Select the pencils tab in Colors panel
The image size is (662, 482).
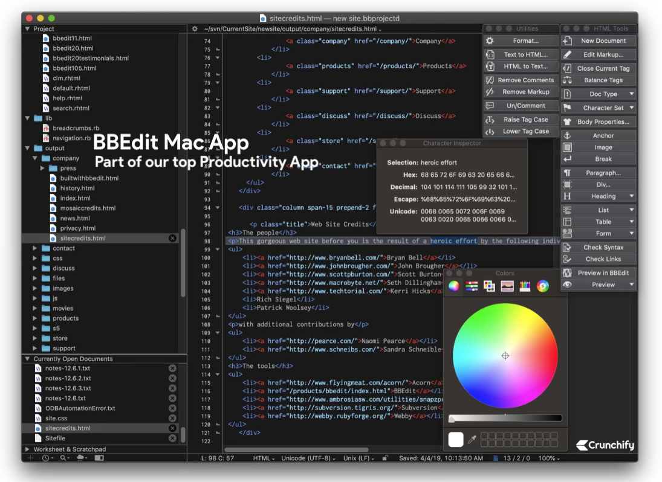tap(525, 286)
